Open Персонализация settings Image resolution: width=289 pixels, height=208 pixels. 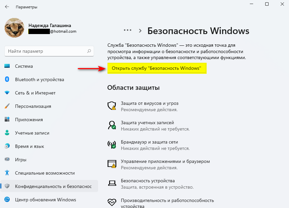click(x=33, y=106)
